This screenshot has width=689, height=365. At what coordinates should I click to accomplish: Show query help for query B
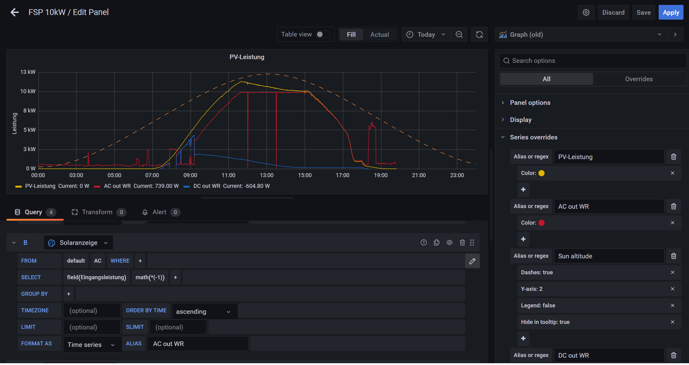click(423, 243)
